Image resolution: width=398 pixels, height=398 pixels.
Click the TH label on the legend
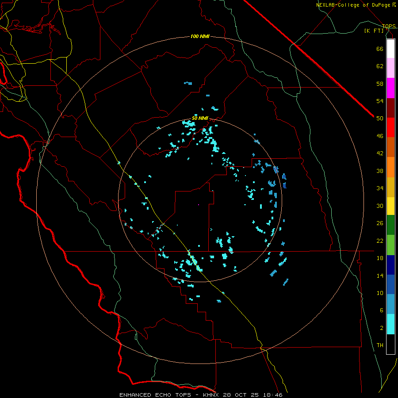(x=380, y=345)
